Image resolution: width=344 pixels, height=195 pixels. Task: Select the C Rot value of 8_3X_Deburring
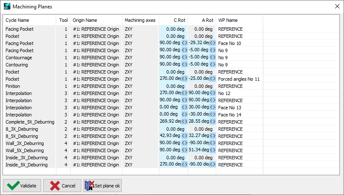pos(173,129)
